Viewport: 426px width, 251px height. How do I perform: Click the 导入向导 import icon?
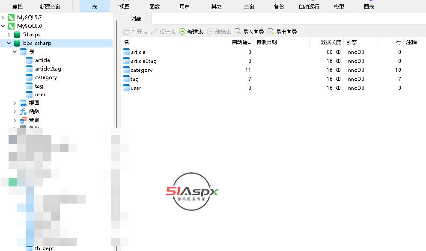point(238,32)
